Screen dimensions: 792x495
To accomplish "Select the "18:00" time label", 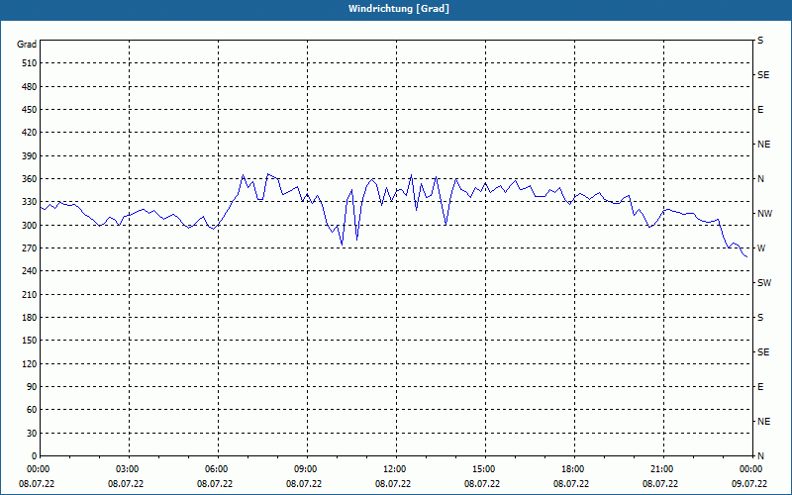I will click(x=573, y=469).
